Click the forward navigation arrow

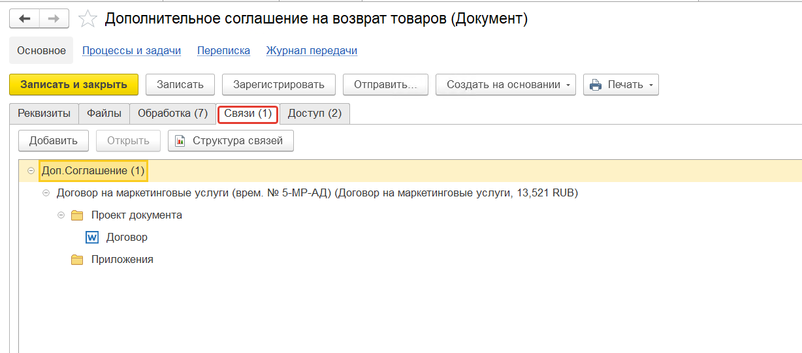pos(54,19)
